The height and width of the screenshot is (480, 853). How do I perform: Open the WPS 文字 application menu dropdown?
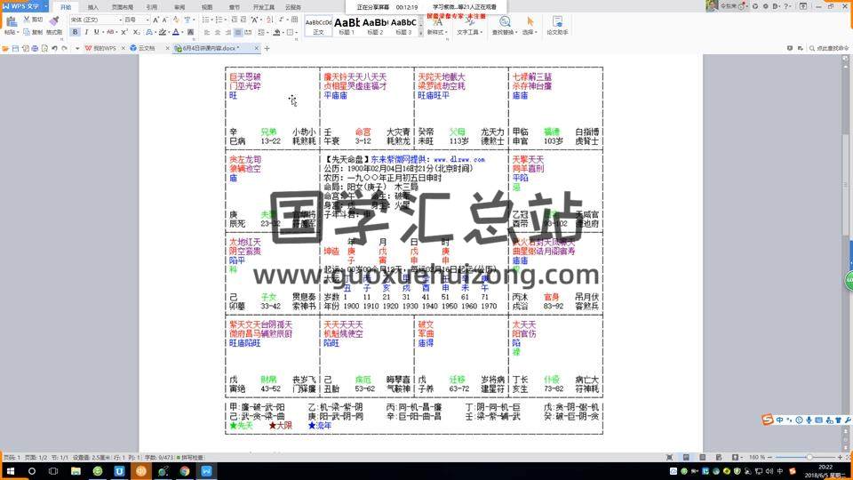click(x=44, y=5)
